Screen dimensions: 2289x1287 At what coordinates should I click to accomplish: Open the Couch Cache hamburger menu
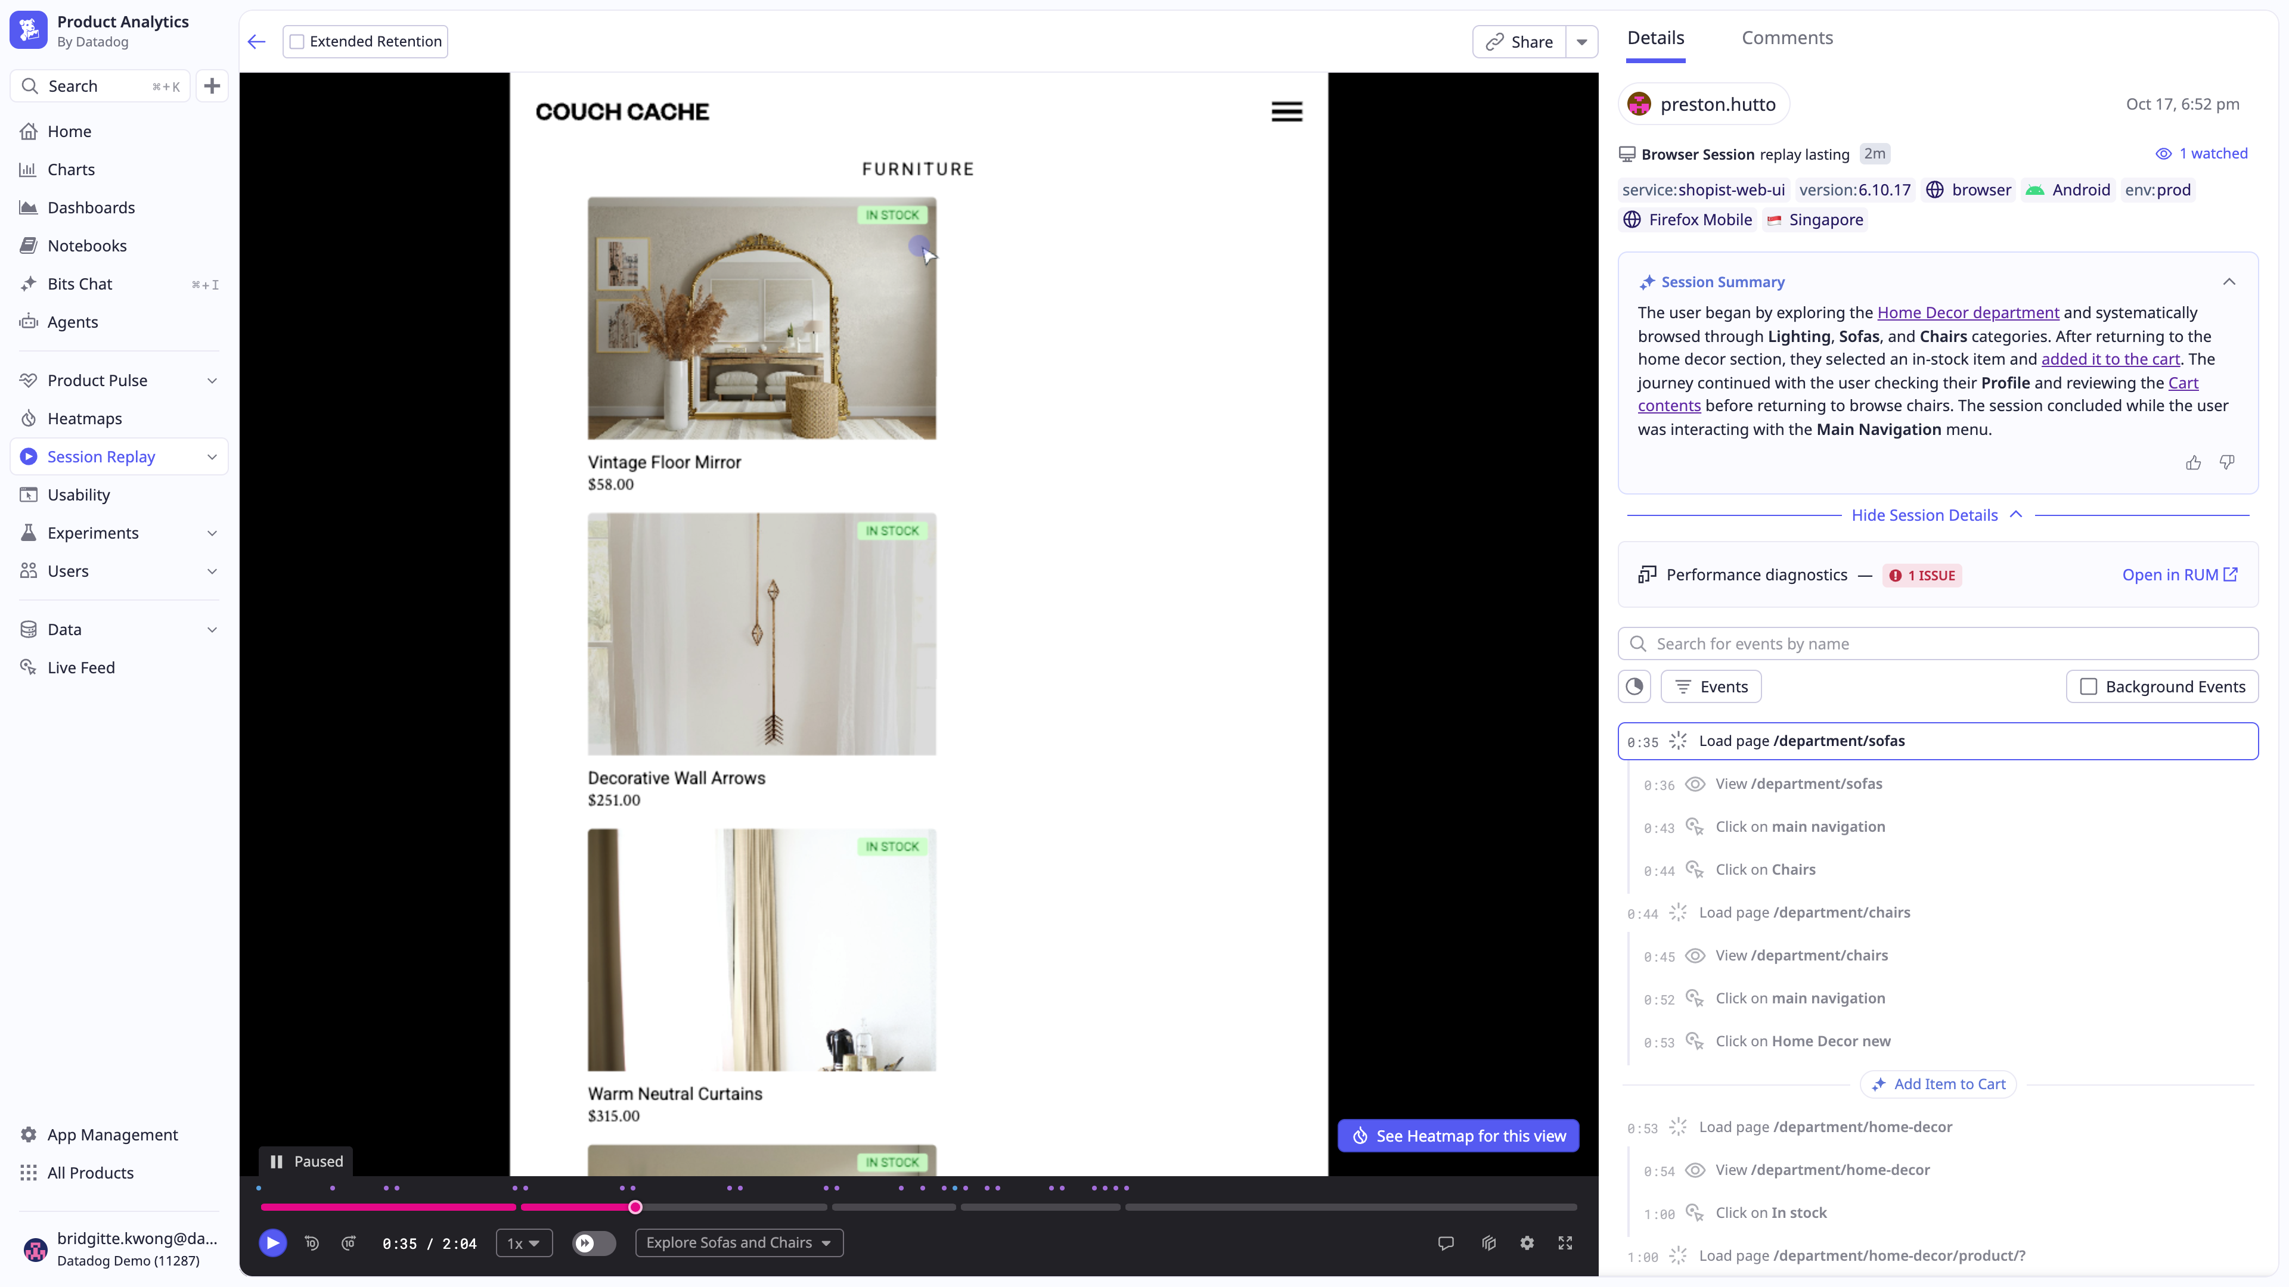coord(1287,112)
